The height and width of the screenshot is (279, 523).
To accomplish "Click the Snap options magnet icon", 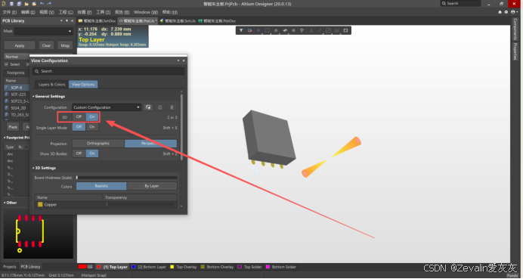I will coord(249,30).
